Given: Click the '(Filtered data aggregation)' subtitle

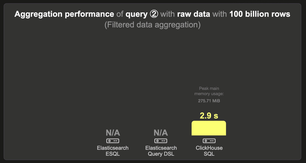Looking at the screenshot, I should 152,25.
